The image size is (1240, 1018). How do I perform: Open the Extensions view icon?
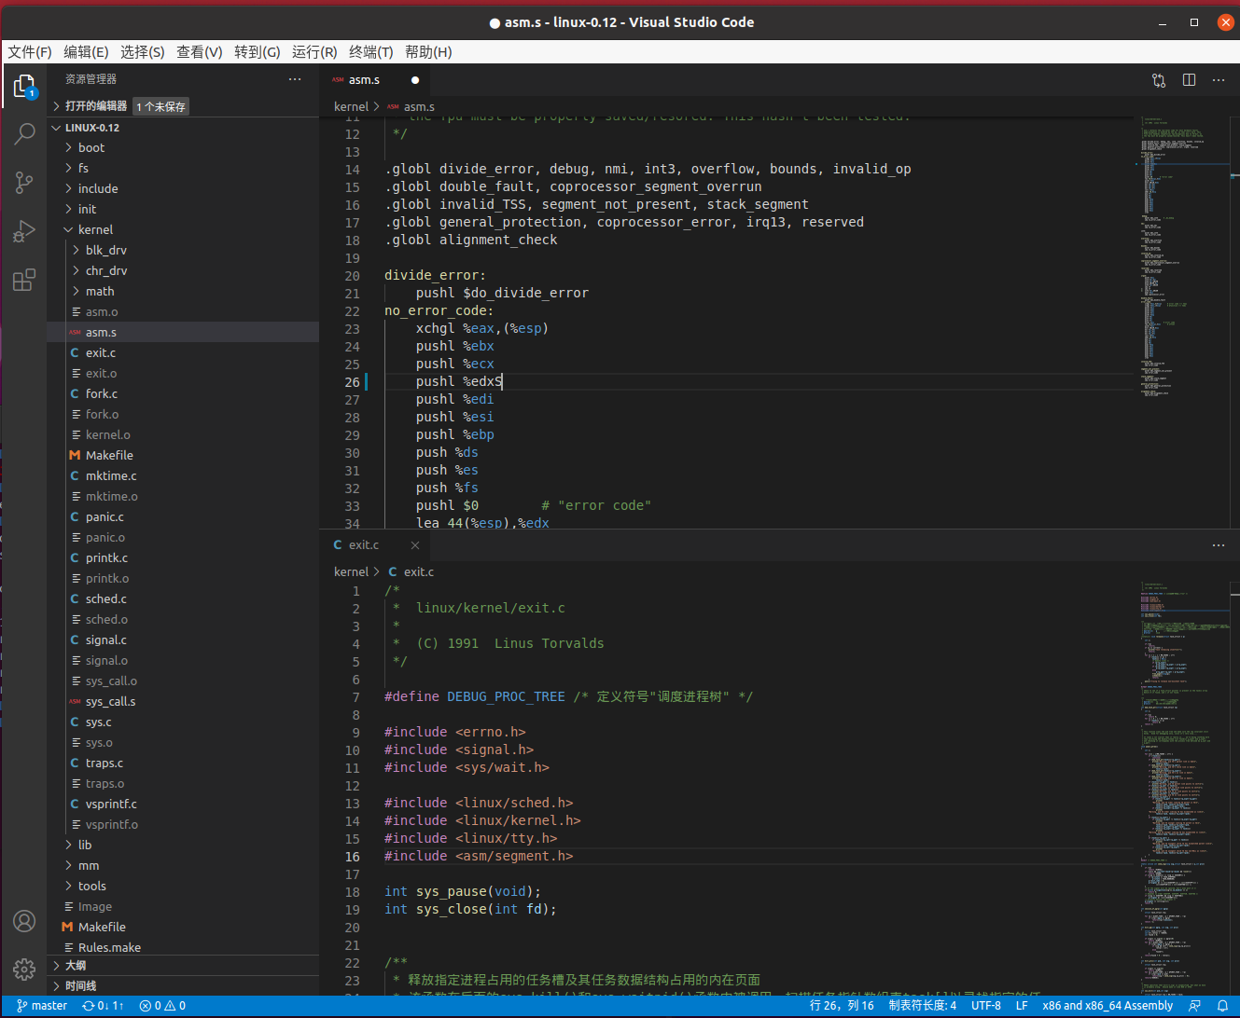(x=24, y=280)
